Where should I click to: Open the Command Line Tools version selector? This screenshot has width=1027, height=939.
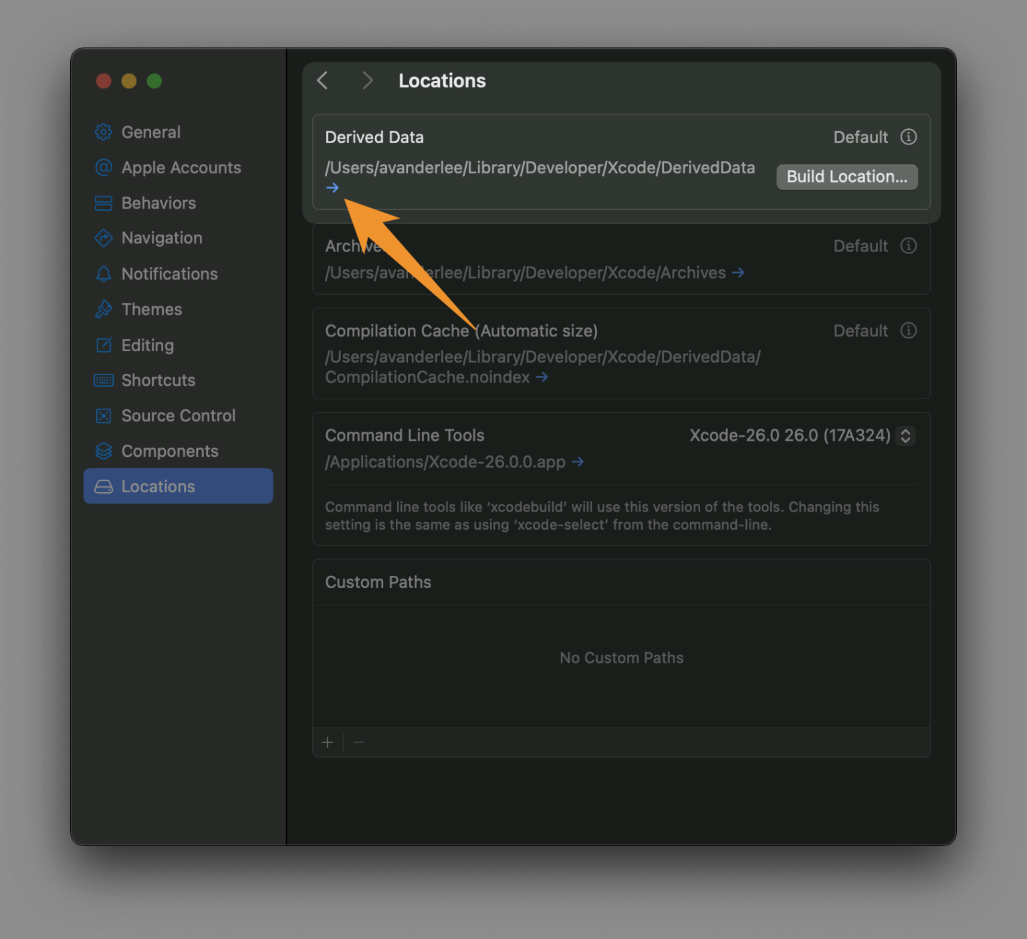click(906, 435)
